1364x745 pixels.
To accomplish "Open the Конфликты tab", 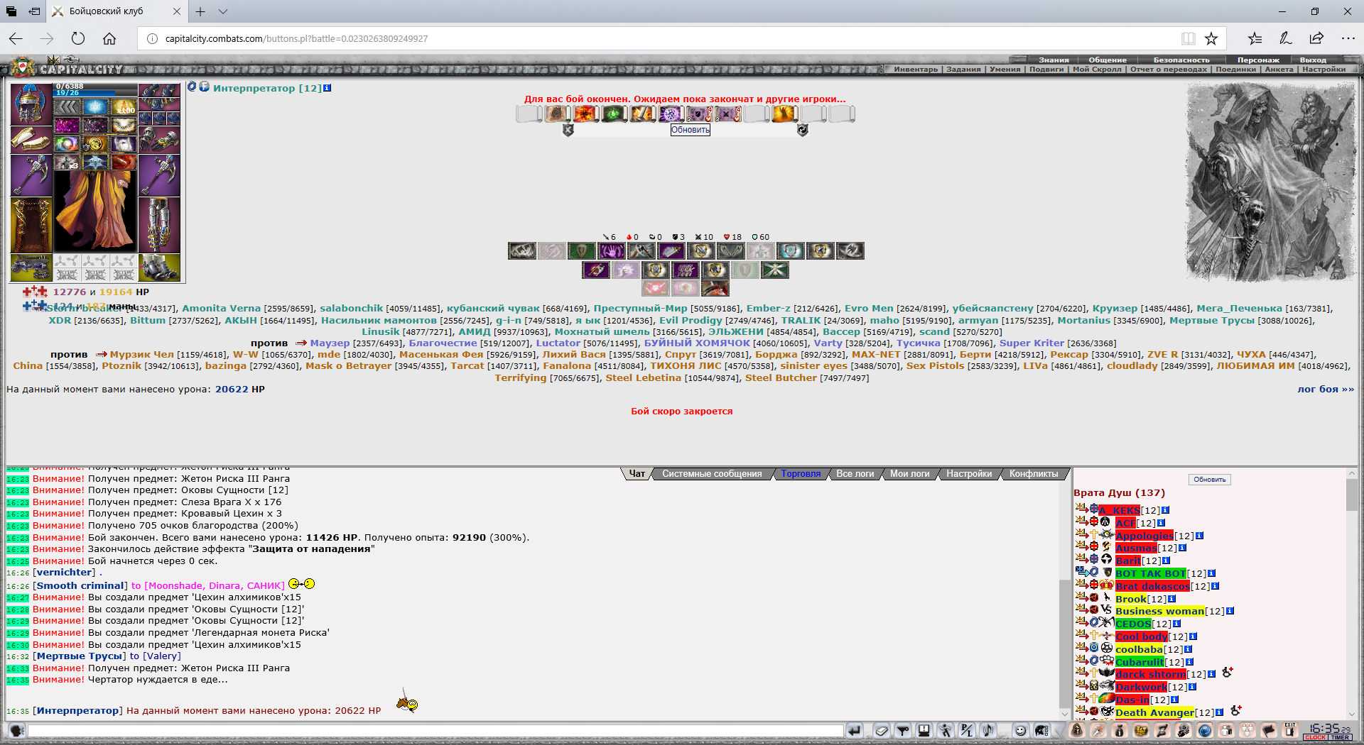I will pos(1034,474).
